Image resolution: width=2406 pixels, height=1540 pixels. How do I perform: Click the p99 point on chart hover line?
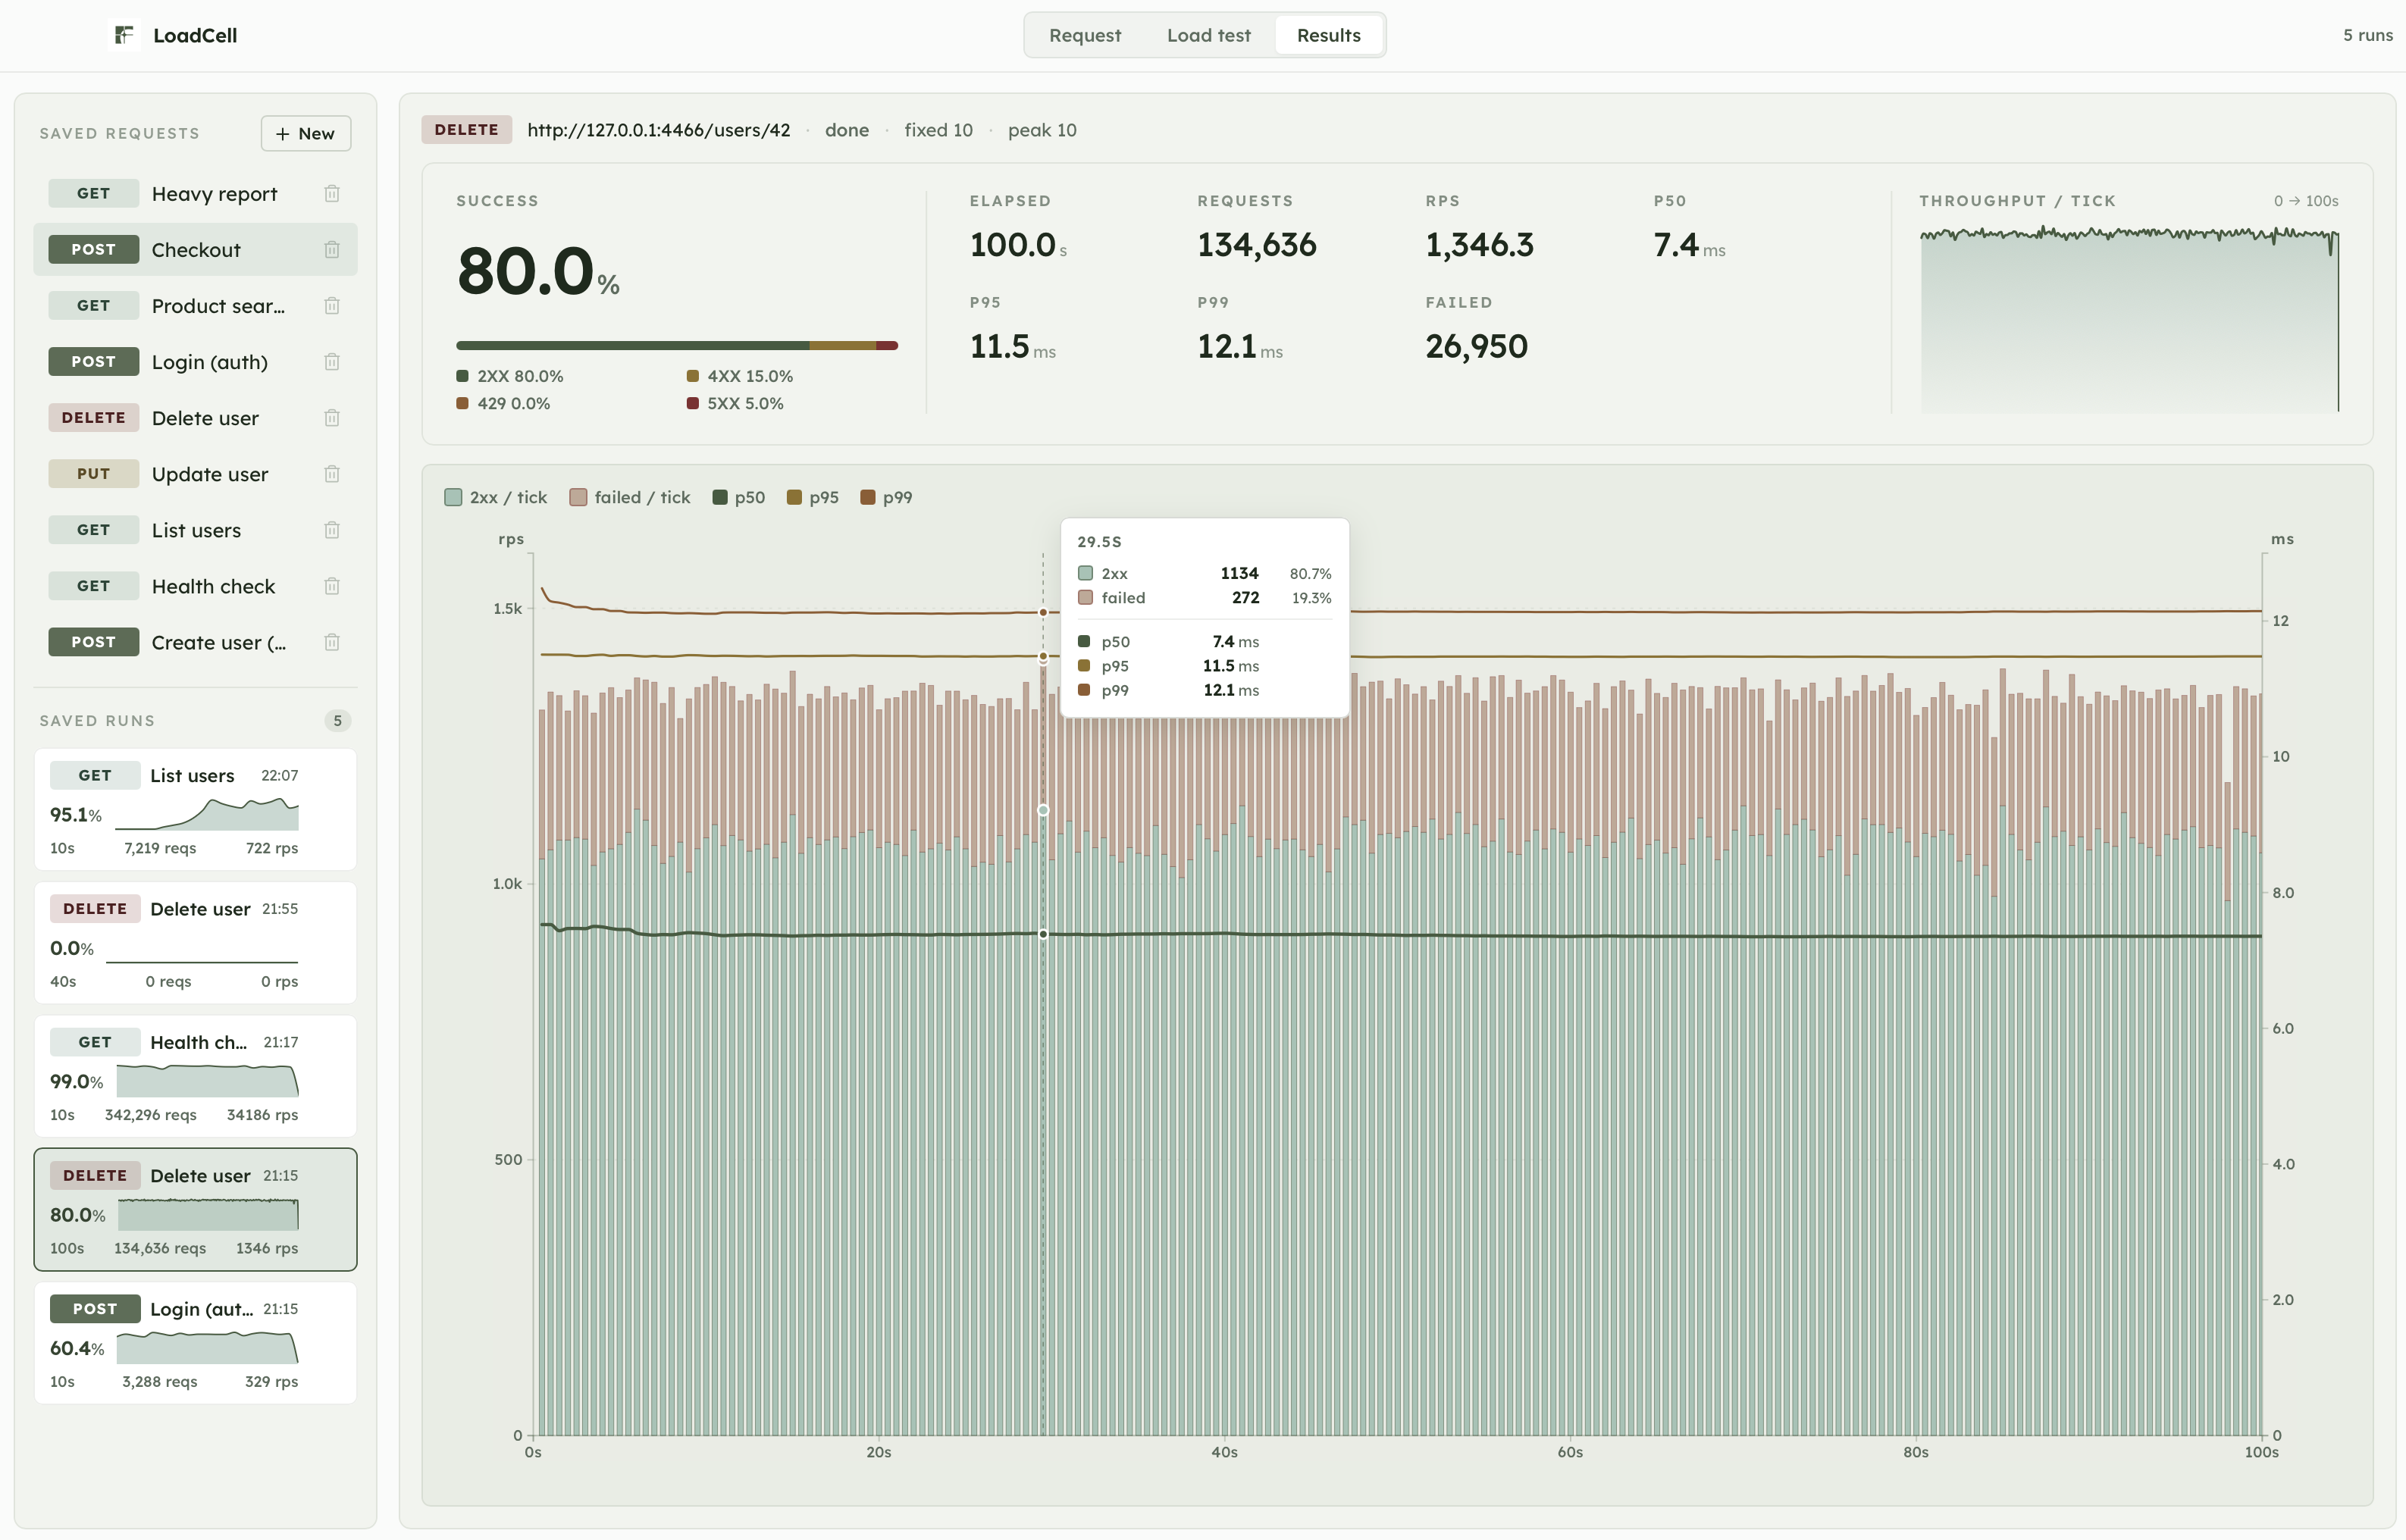pos(1043,613)
